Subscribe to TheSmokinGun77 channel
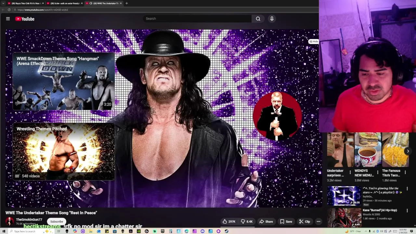Screen dimensions: 416x234 (57, 222)
